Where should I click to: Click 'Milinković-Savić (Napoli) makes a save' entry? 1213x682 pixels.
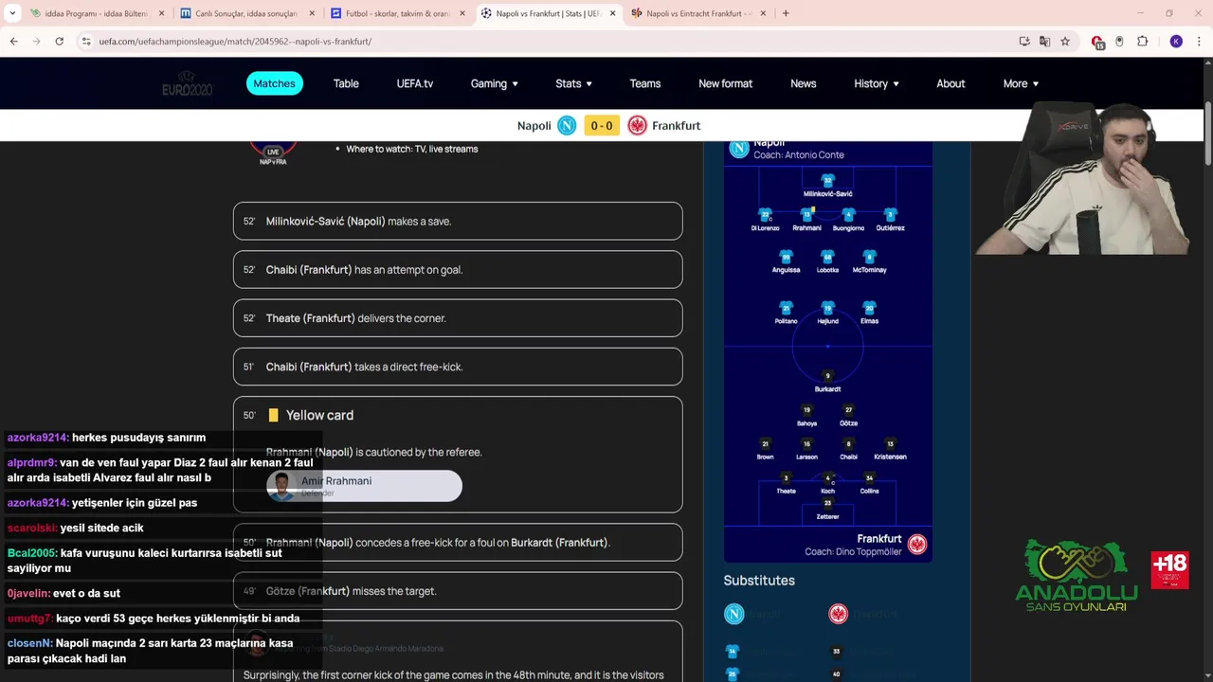458,221
